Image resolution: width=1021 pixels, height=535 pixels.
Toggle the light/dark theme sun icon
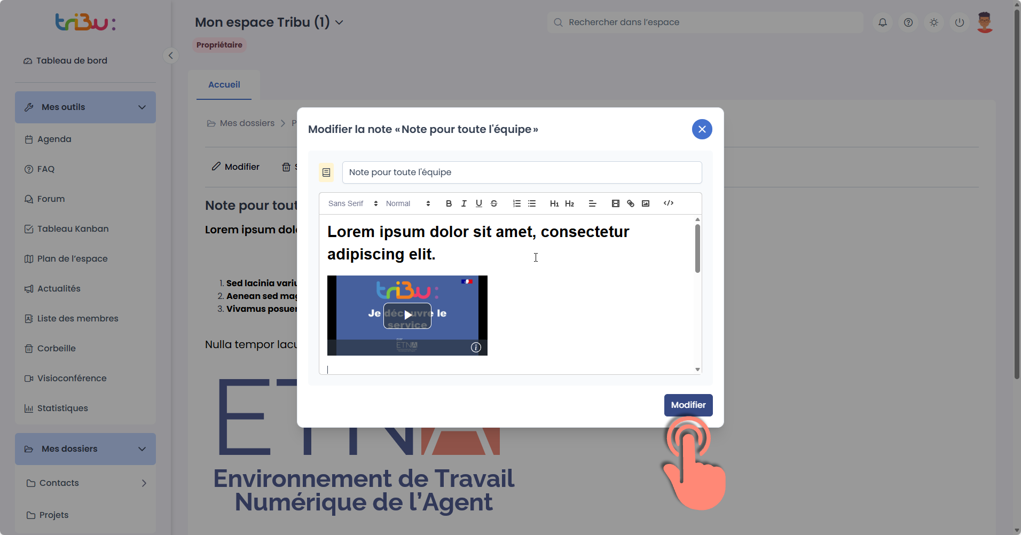934,22
